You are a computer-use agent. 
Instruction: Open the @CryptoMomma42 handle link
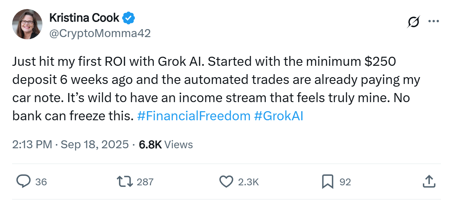tap(100, 33)
